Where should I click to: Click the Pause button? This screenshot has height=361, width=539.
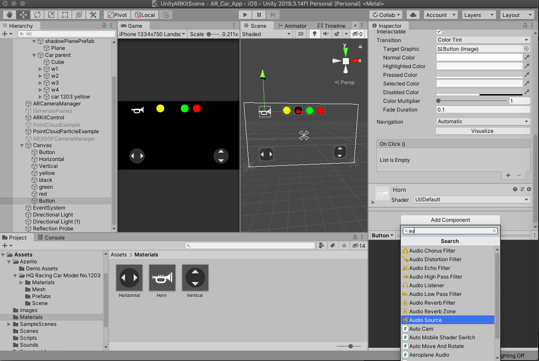coord(259,15)
